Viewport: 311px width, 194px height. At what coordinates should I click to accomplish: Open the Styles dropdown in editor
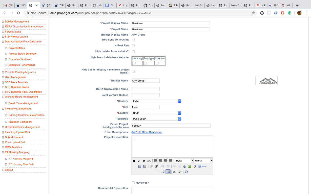pos(184,161)
